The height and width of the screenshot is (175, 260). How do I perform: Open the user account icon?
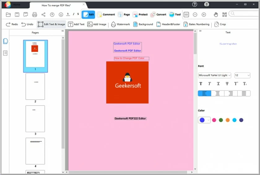coord(206,4)
